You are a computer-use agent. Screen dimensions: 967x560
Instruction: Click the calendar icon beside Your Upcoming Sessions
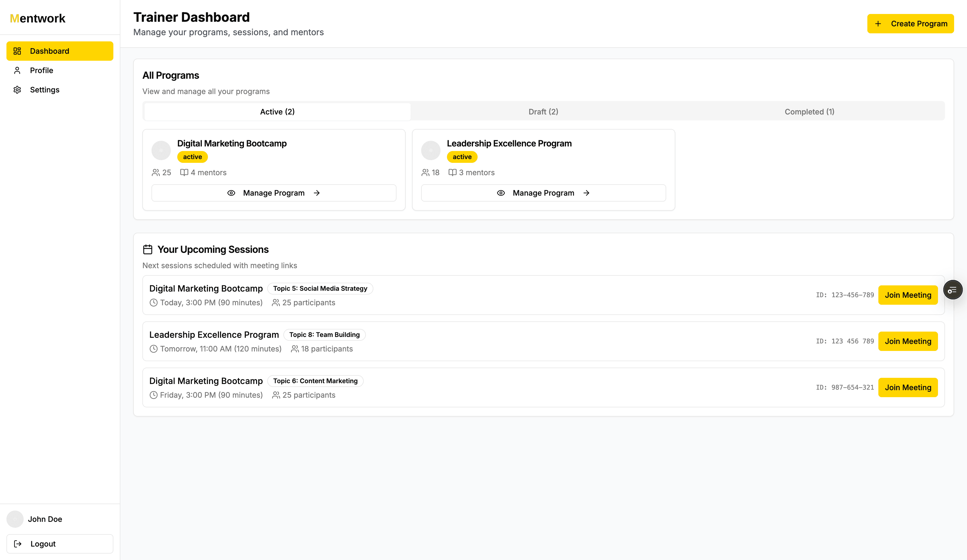click(x=147, y=249)
